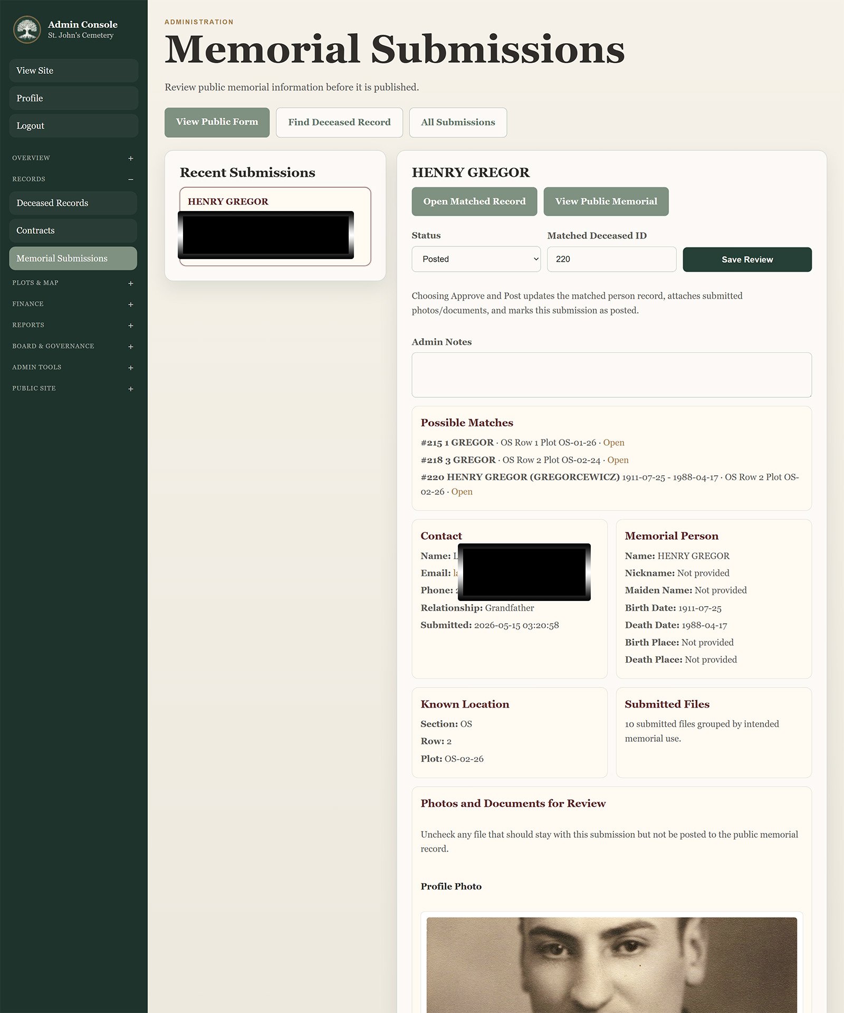Click the Admin Console title text
This screenshot has width=844, height=1013.
[83, 24]
